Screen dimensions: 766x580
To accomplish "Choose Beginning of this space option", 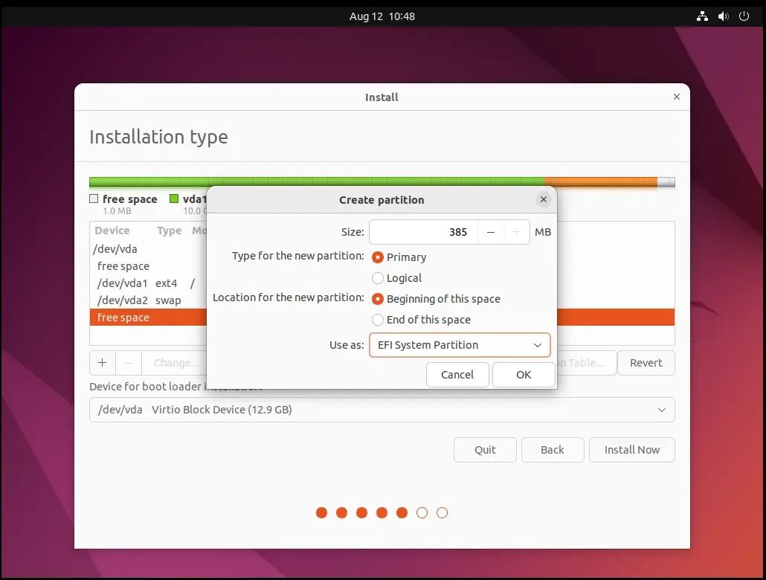I will click(378, 298).
